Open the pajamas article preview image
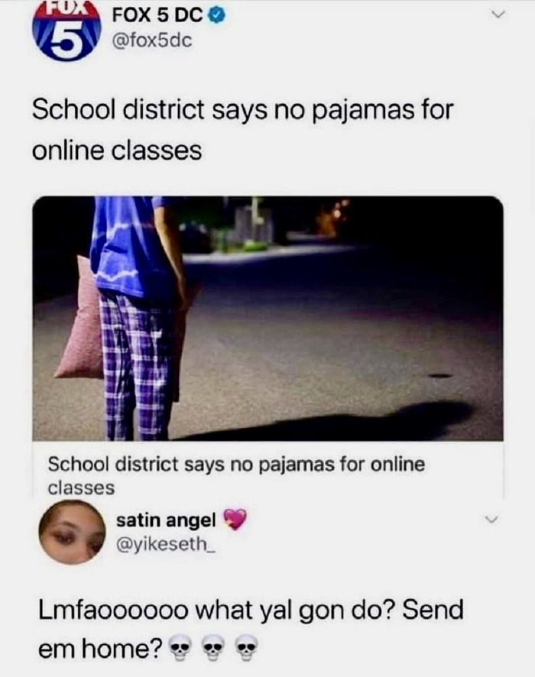This screenshot has height=677, width=535. click(267, 319)
